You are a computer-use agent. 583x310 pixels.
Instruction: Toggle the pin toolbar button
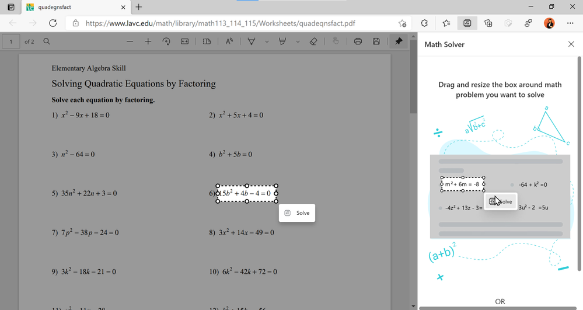pyautogui.click(x=399, y=41)
